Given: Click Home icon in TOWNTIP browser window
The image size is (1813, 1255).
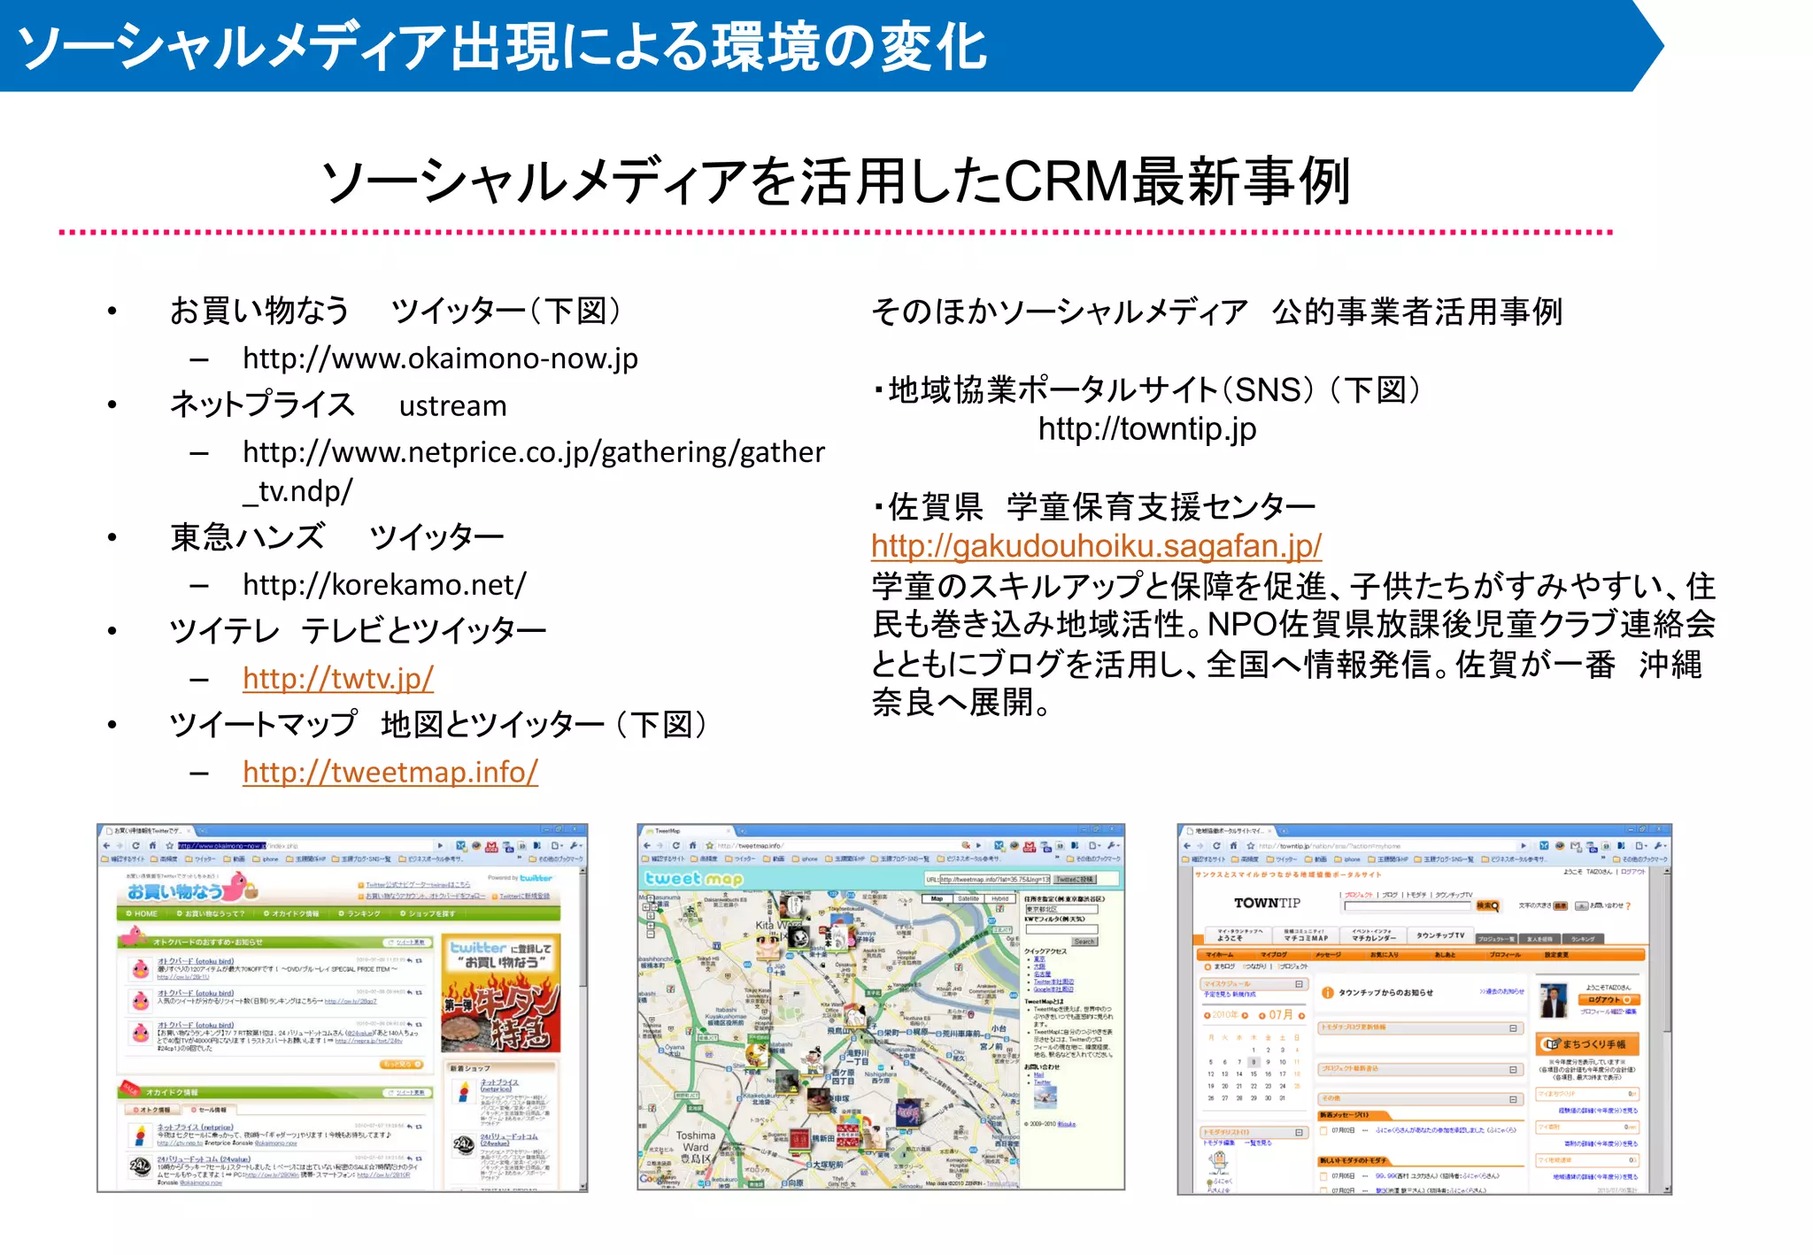Looking at the screenshot, I should (1233, 846).
